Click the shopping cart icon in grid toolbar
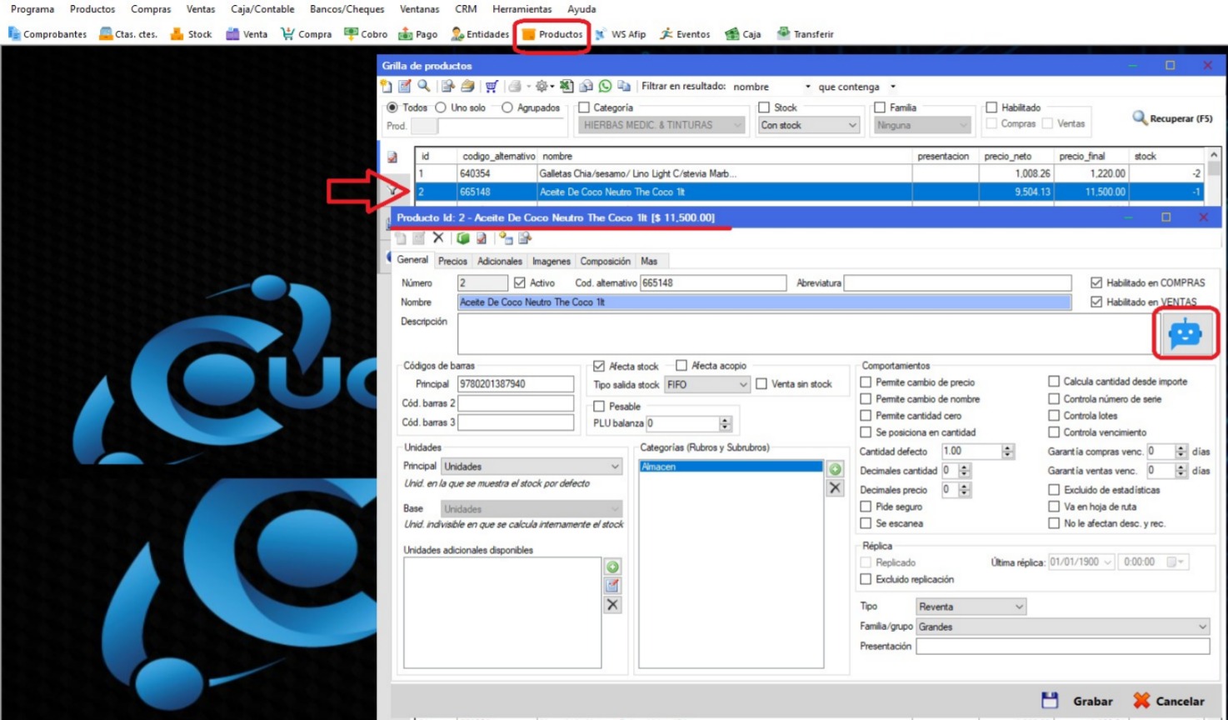The image size is (1228, 720). click(x=492, y=86)
